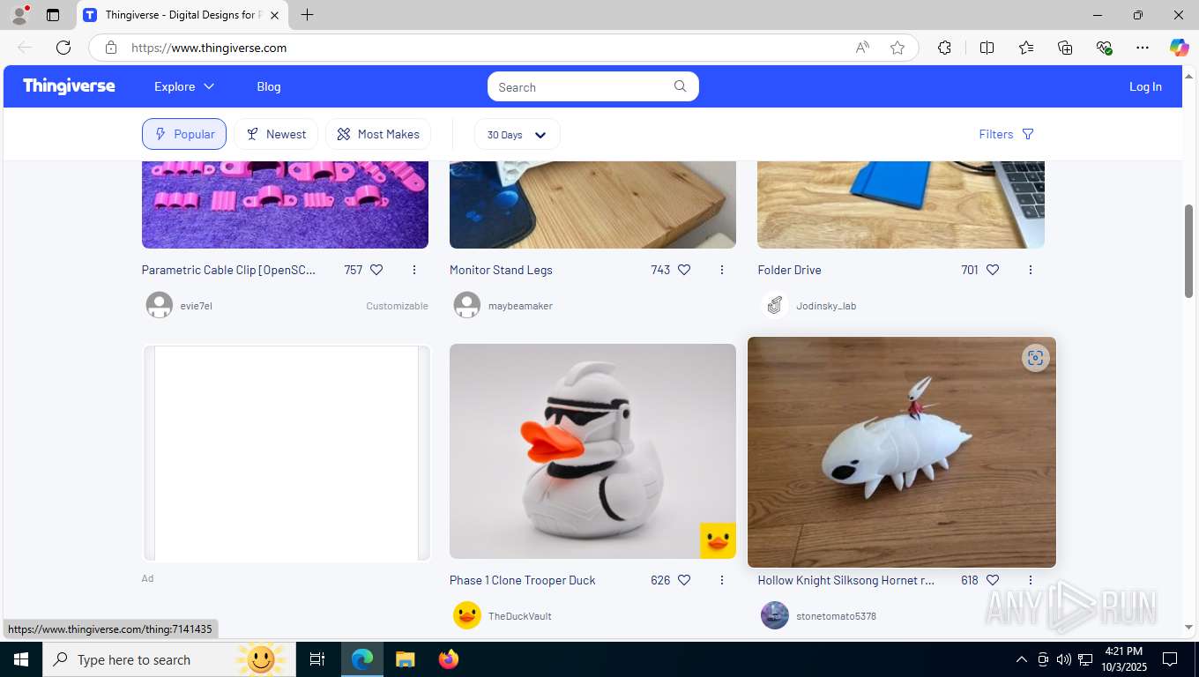Open the Hollow Knight Silksong Hornet title
The width and height of the screenshot is (1199, 677).
846,580
